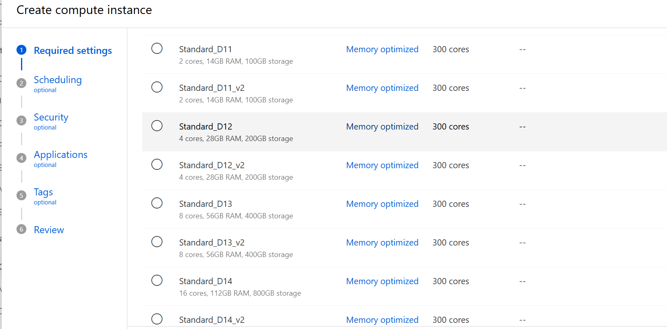Open Memory optimized link for Standard_D11
Screen dimensions: 667x329
point(382,49)
